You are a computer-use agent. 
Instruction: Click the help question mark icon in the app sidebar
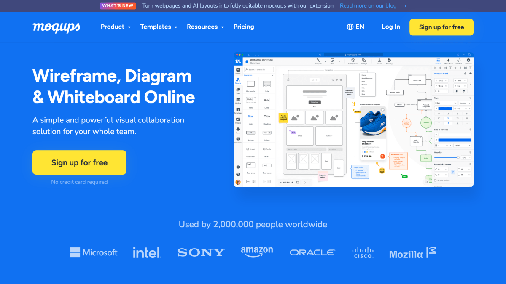238,174
